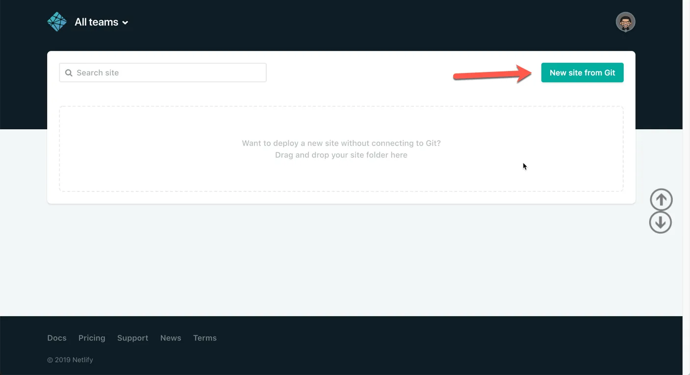Click the "Want to deploy a new site" text
Screen dimensions: 690x375
click(x=341, y=143)
